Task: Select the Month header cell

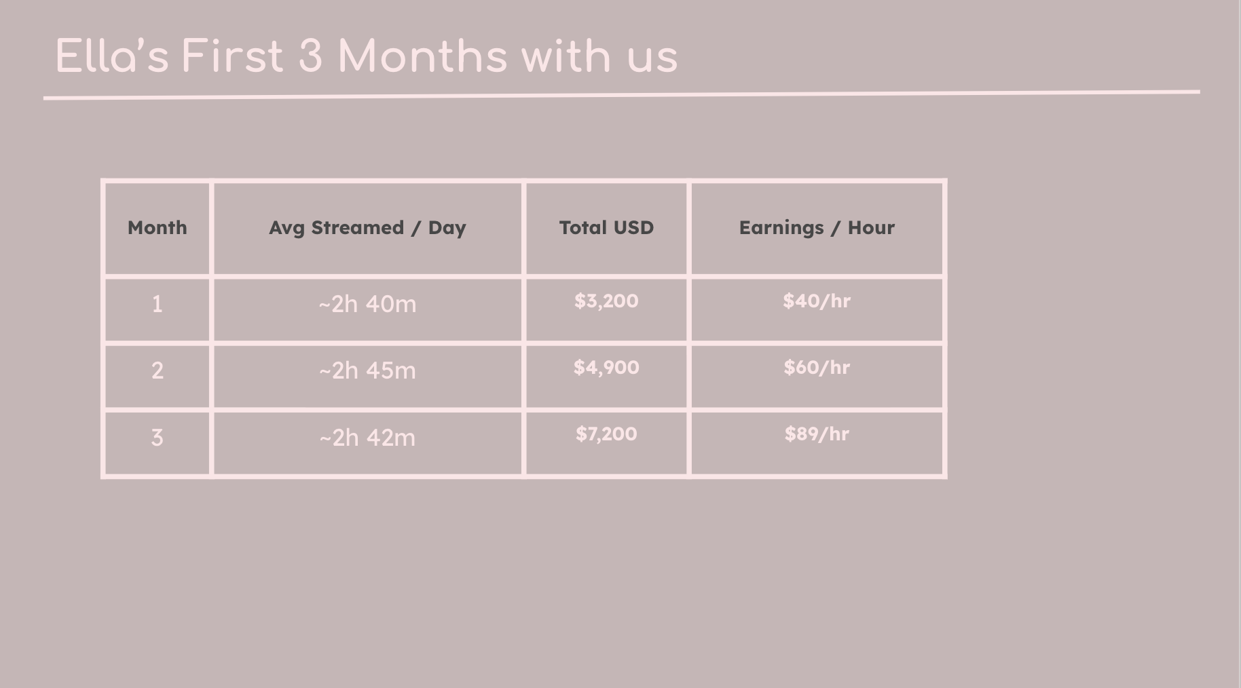Action: pos(157,228)
